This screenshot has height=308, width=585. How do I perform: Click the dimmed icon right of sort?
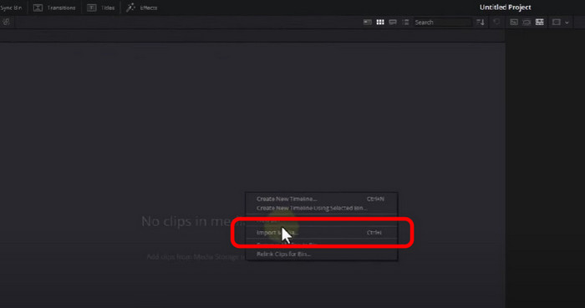496,23
